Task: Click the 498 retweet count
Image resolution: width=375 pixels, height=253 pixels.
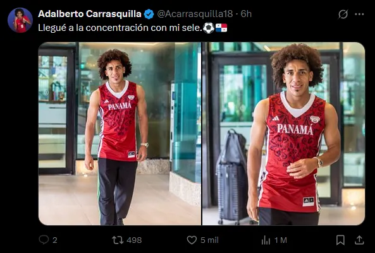Action: [134, 240]
